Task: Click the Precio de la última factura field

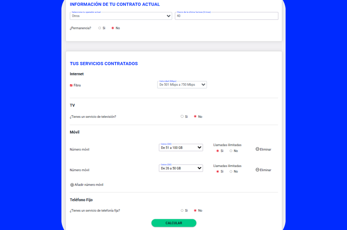Action: 226,16
